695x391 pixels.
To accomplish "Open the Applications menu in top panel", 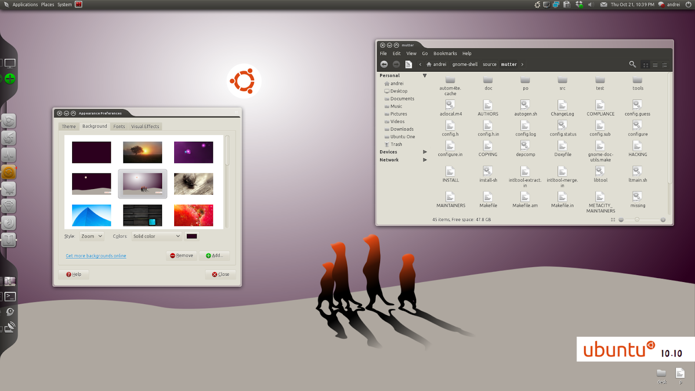I will pyautogui.click(x=25, y=4).
